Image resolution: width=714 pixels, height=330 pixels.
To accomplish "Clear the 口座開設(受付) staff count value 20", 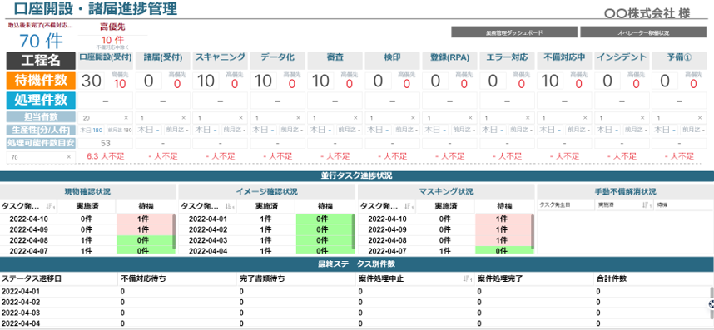I will pos(126,118).
